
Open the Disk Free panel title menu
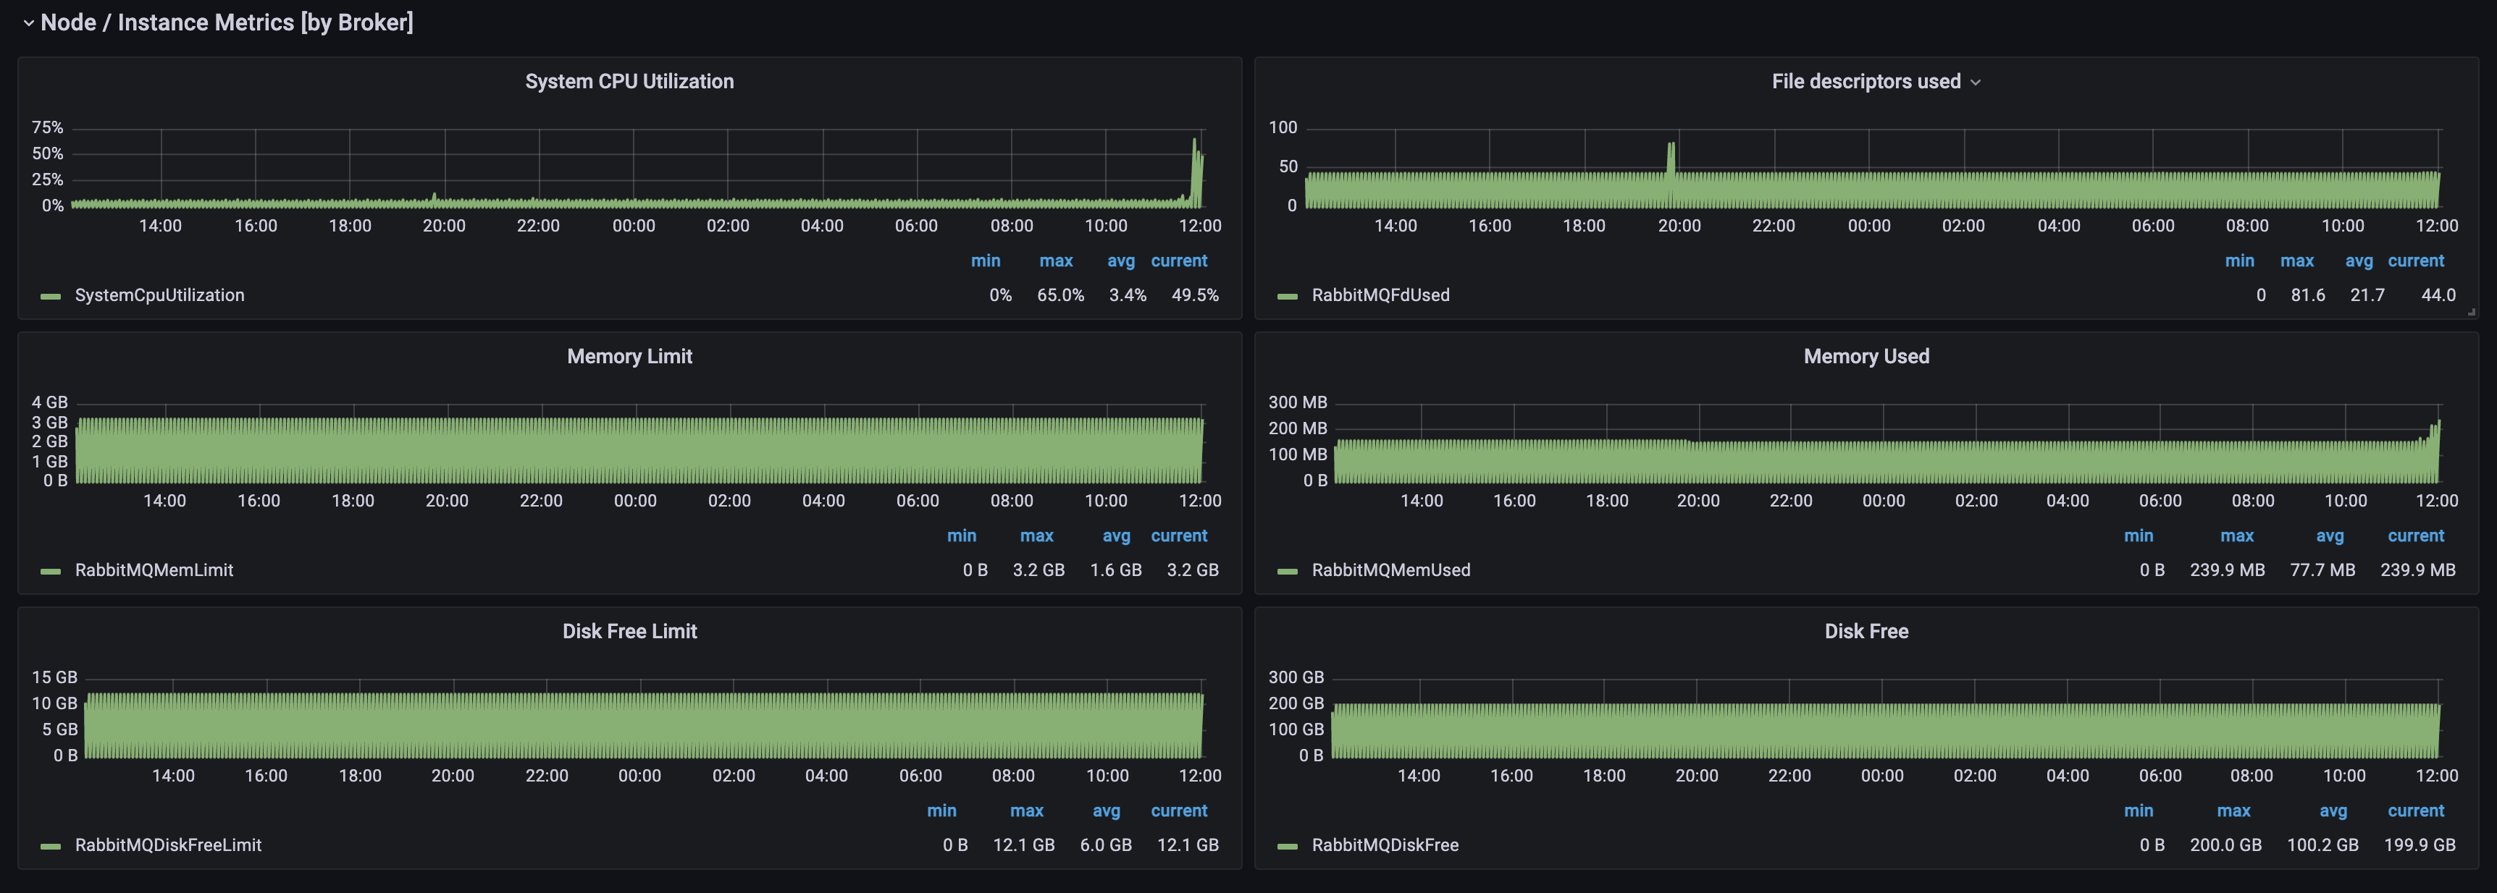pos(1866,632)
